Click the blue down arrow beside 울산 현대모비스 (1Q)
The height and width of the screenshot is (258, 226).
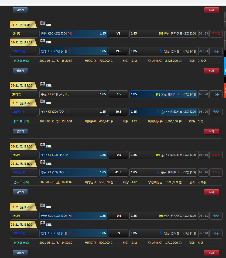[x=158, y=172]
